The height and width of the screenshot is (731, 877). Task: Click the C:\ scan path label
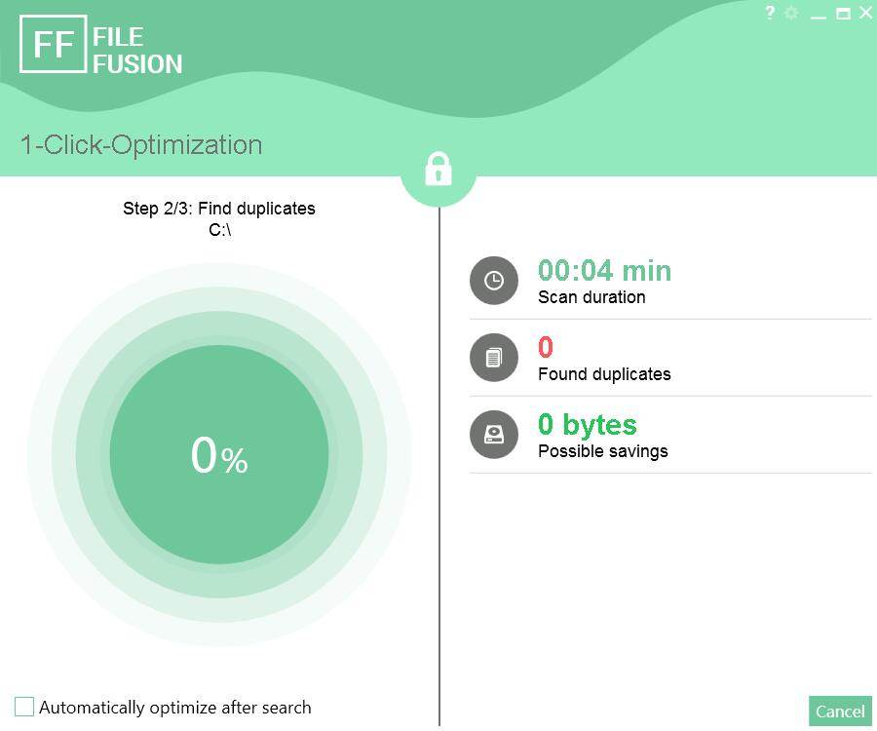click(219, 230)
